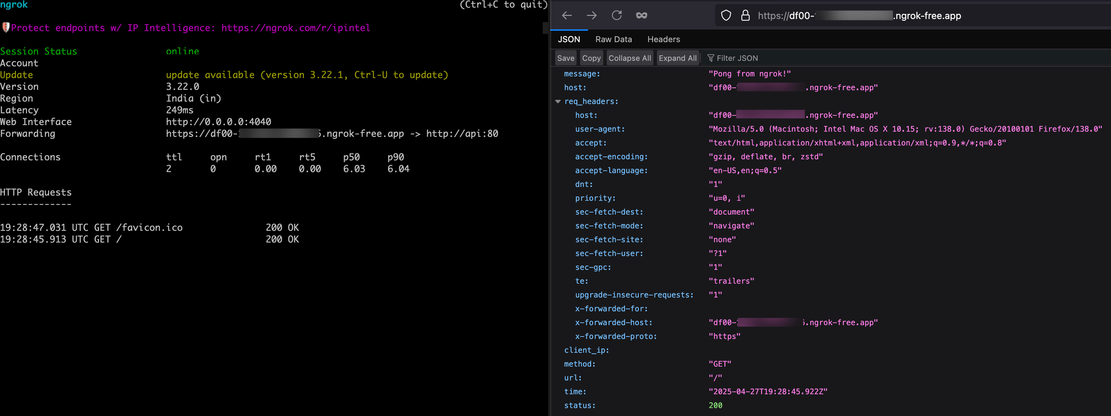Image resolution: width=1111 pixels, height=416 pixels.
Task: Click the accept-language value "en-US,en;q=0.5"
Action: point(745,170)
